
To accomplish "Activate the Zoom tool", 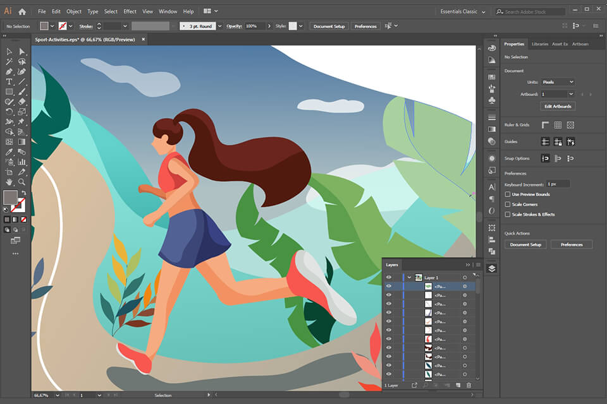I will tap(21, 182).
